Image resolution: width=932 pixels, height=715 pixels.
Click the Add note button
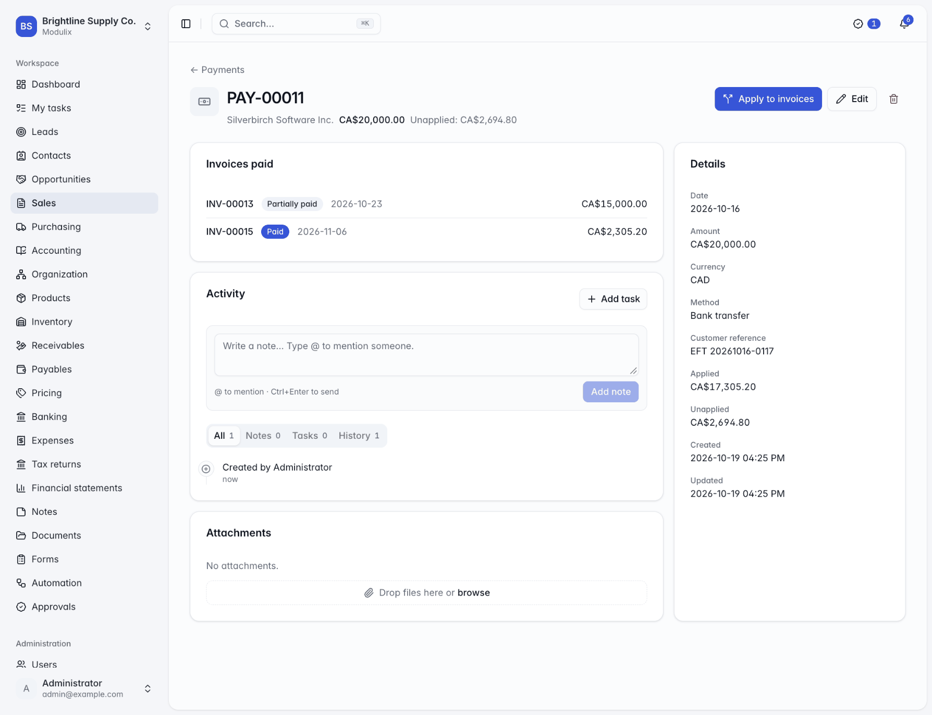[x=610, y=392]
